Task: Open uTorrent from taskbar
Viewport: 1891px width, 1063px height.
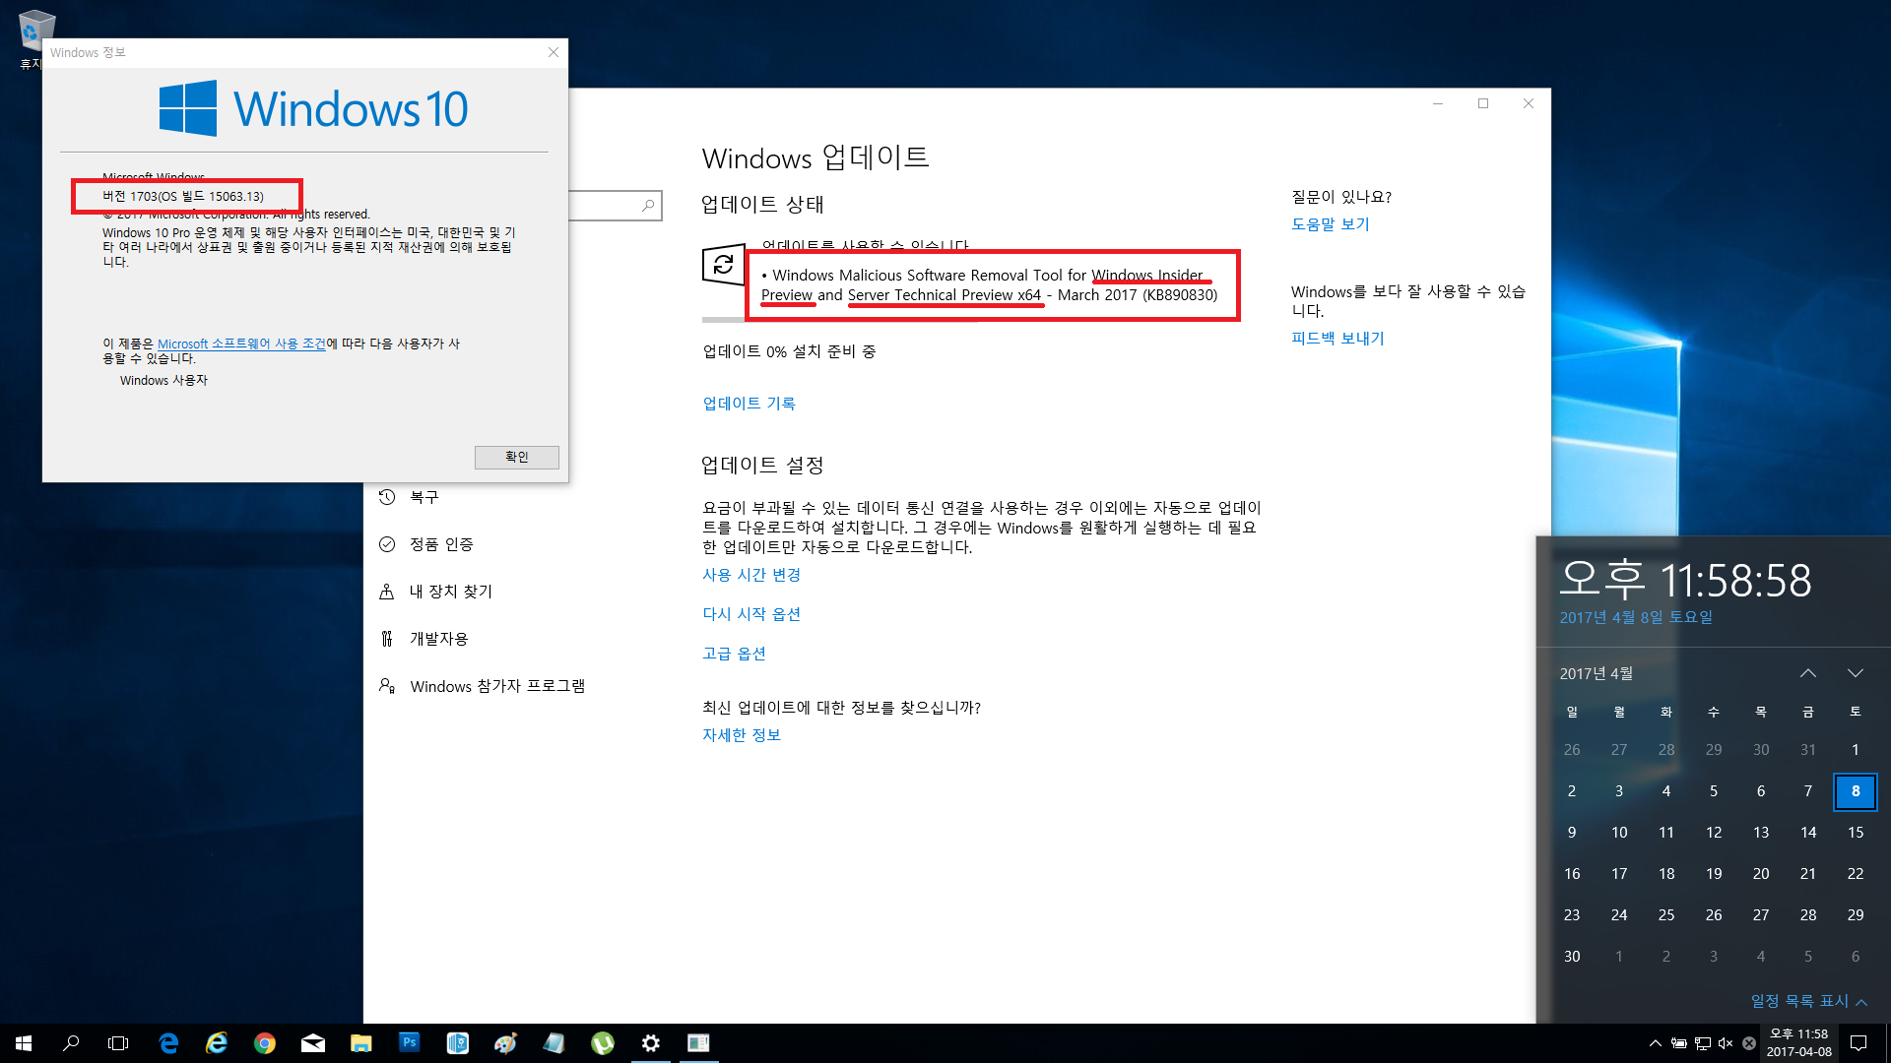Action: pyautogui.click(x=603, y=1043)
